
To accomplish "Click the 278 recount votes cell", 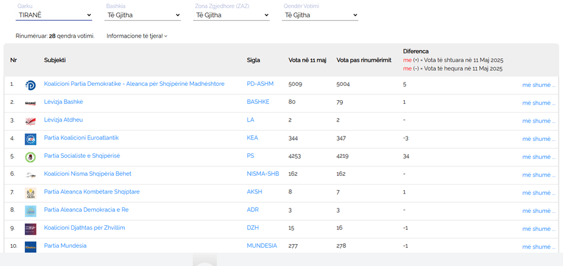I will (342, 246).
